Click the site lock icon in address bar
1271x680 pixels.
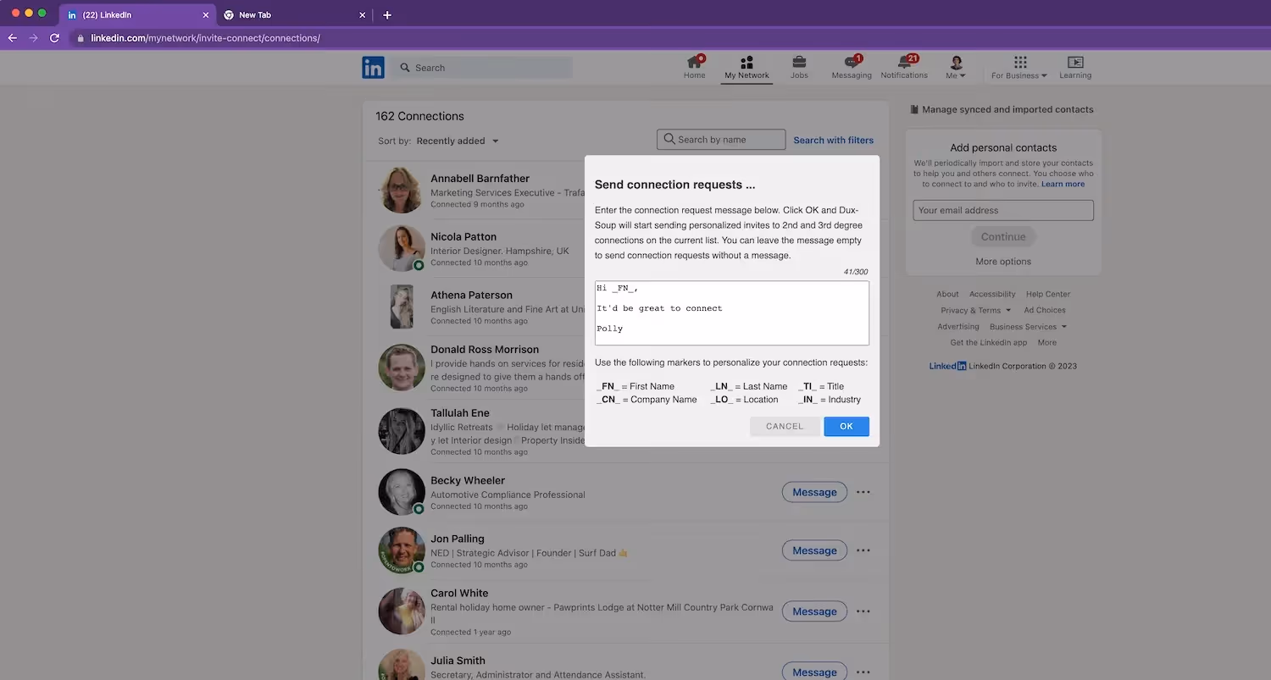tap(80, 38)
